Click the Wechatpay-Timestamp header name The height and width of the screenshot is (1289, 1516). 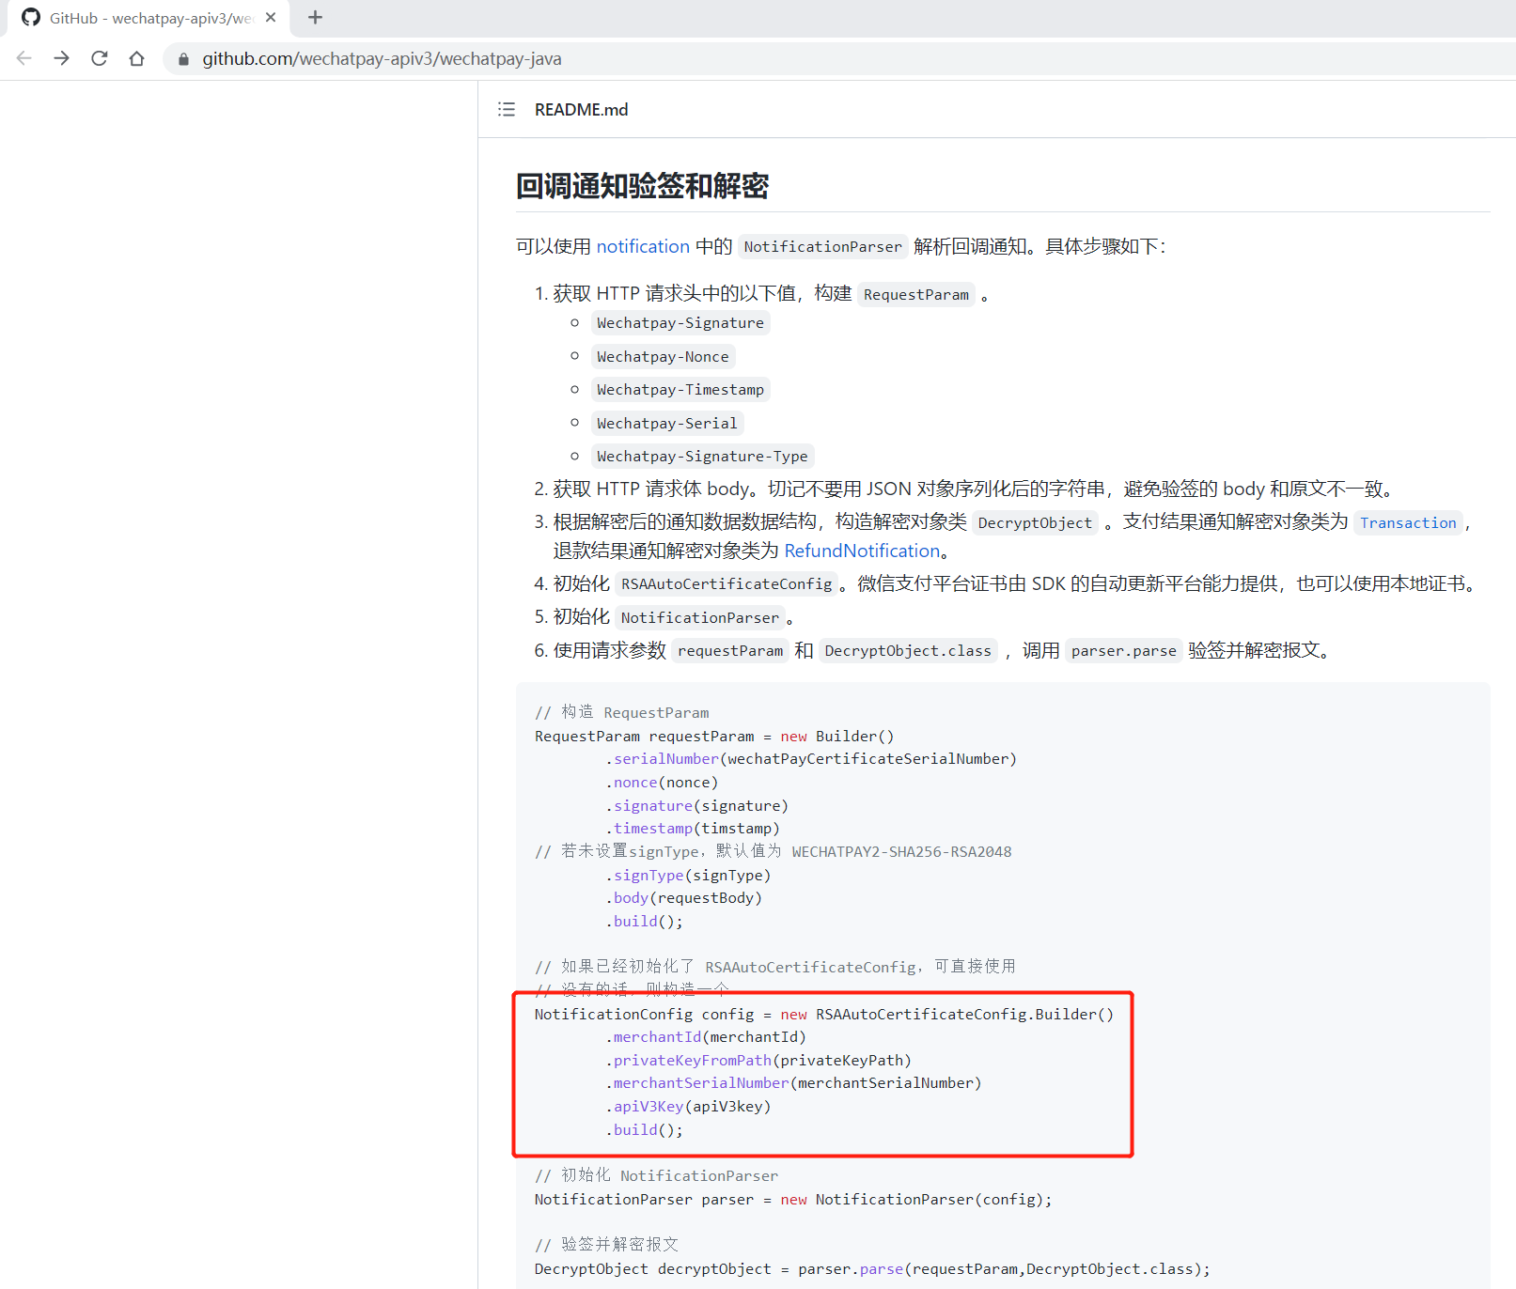pyautogui.click(x=680, y=390)
